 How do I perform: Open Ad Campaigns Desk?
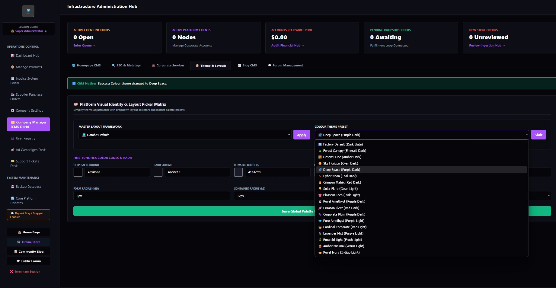28,150
